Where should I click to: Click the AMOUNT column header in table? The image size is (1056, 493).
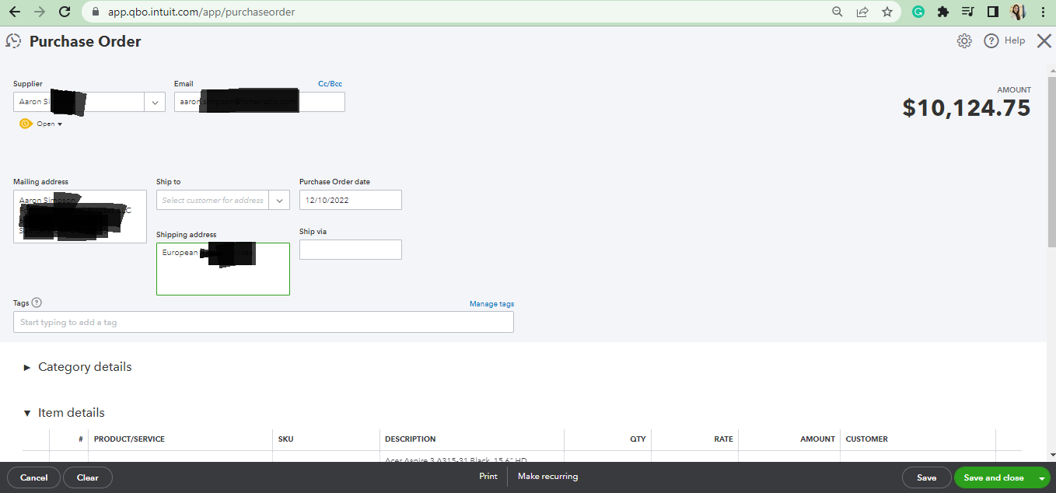click(818, 439)
